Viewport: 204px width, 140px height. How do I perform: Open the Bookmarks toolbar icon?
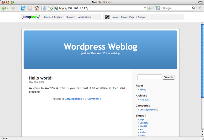click(43, 8)
